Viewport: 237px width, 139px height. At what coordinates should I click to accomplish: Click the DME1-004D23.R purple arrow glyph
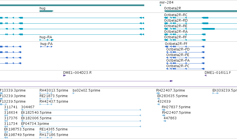(x=64, y=75)
